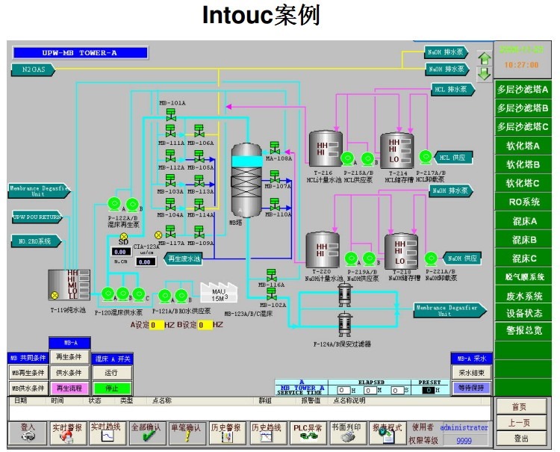
Task: Open 实时趋线 real-time trend
Action: [107, 433]
